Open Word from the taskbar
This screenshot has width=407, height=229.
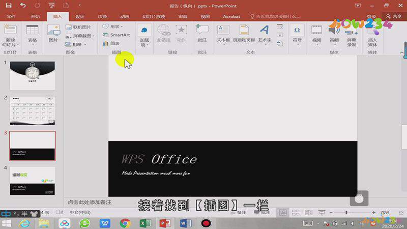(185, 223)
